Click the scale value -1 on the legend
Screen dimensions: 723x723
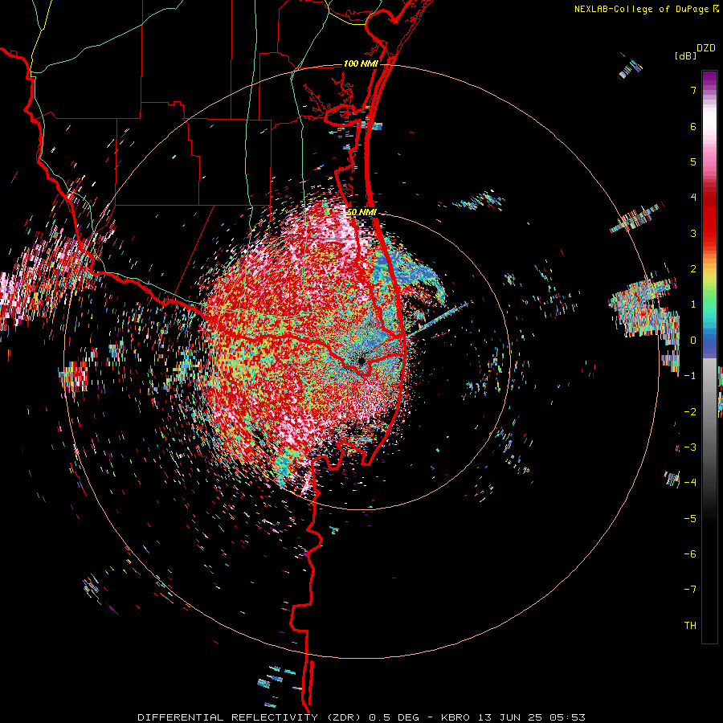point(690,376)
